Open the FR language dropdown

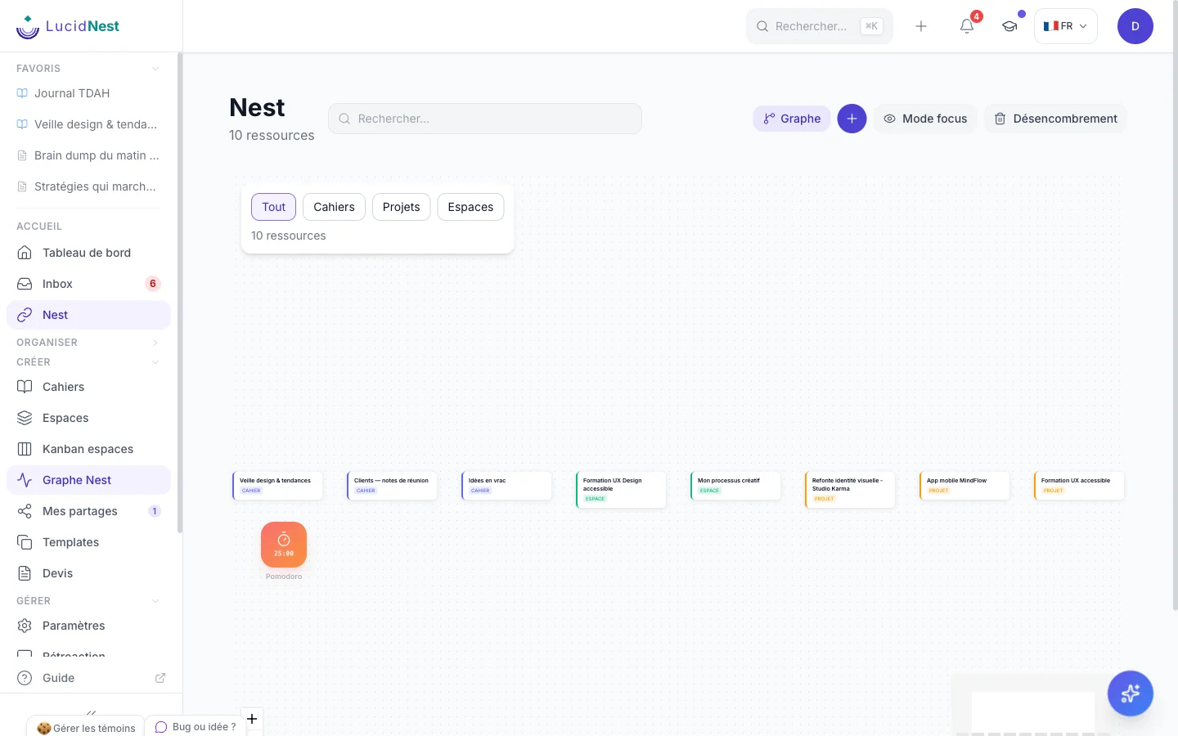tap(1066, 26)
